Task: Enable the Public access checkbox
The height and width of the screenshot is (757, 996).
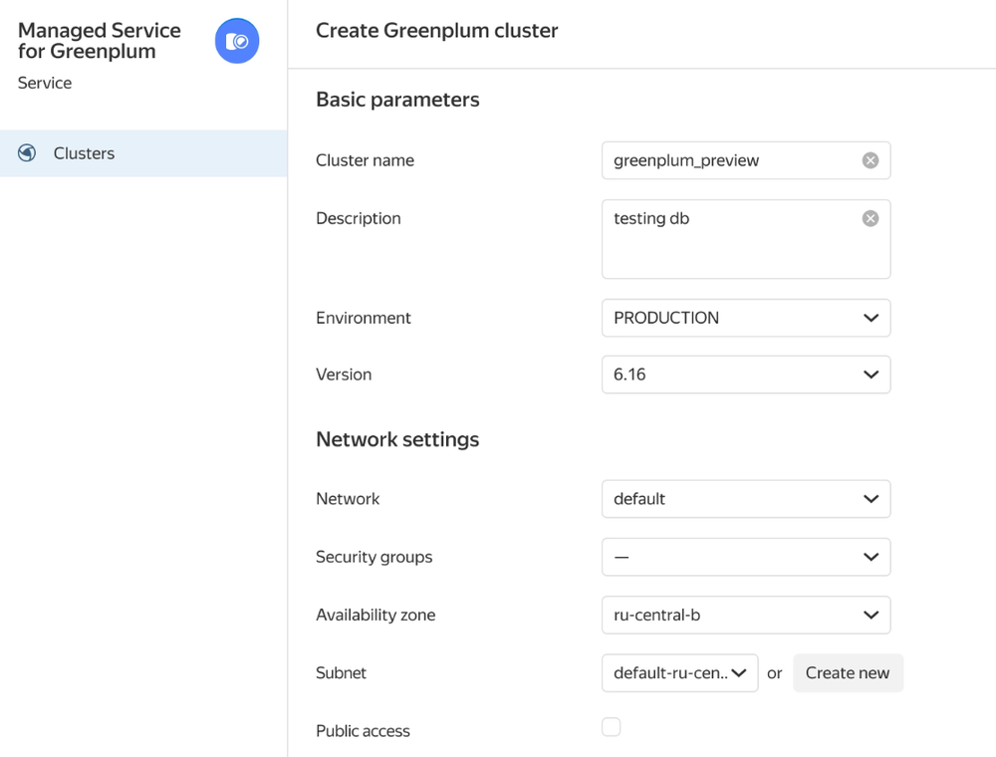Action: (611, 727)
